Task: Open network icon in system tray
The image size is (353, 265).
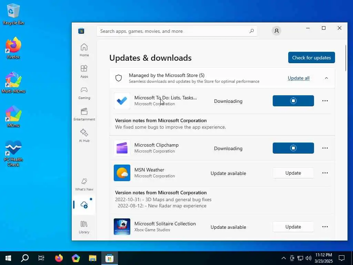Action: [x=300, y=258]
